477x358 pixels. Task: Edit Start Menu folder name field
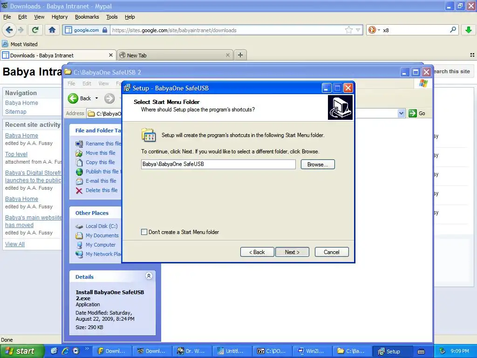click(218, 164)
